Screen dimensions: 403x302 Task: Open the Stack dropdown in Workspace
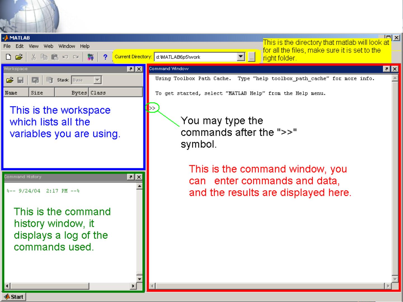pyautogui.click(x=97, y=80)
